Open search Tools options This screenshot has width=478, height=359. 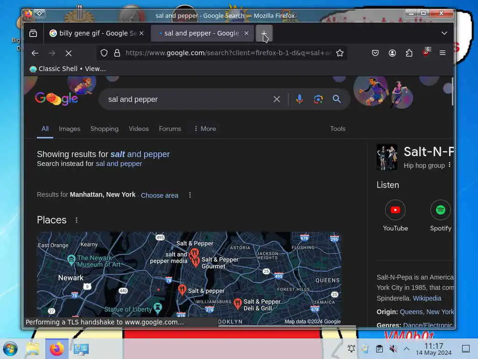(337, 129)
